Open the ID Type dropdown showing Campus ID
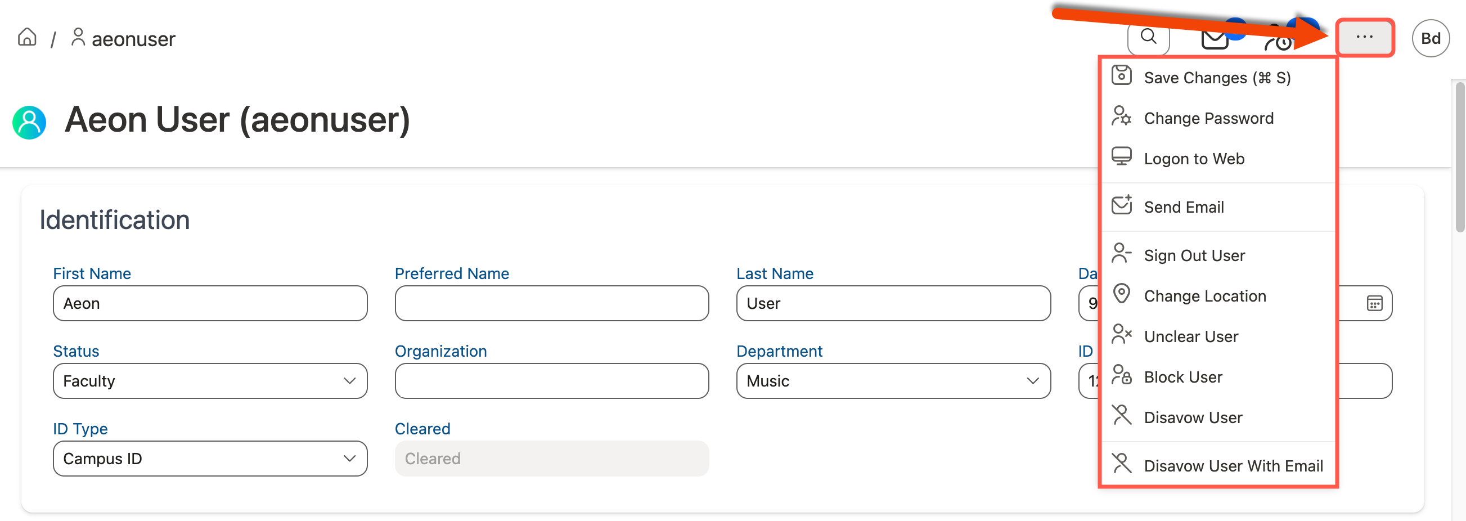1466x521 pixels. click(210, 459)
